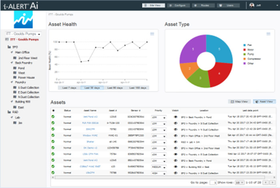Click the flag icon beside Power House
This screenshot has width=280, height=188.
(15, 77)
